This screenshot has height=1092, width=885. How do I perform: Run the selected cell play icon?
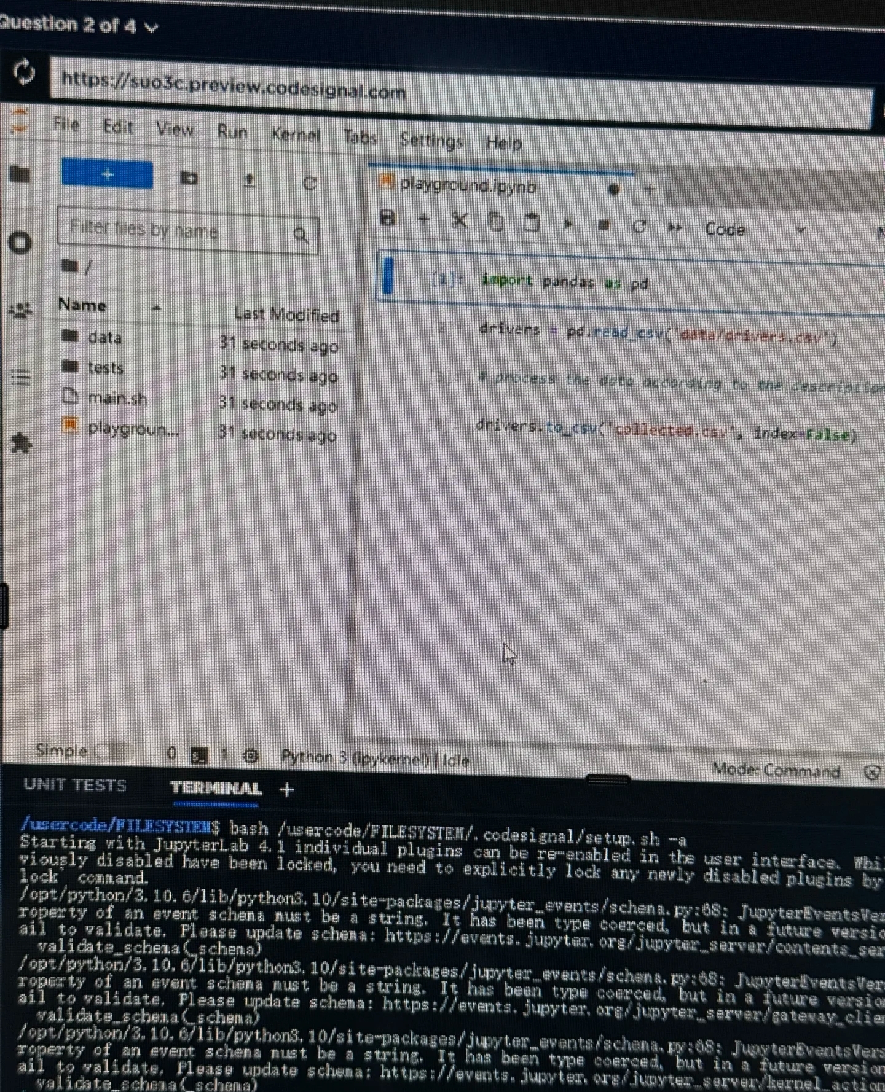(568, 224)
